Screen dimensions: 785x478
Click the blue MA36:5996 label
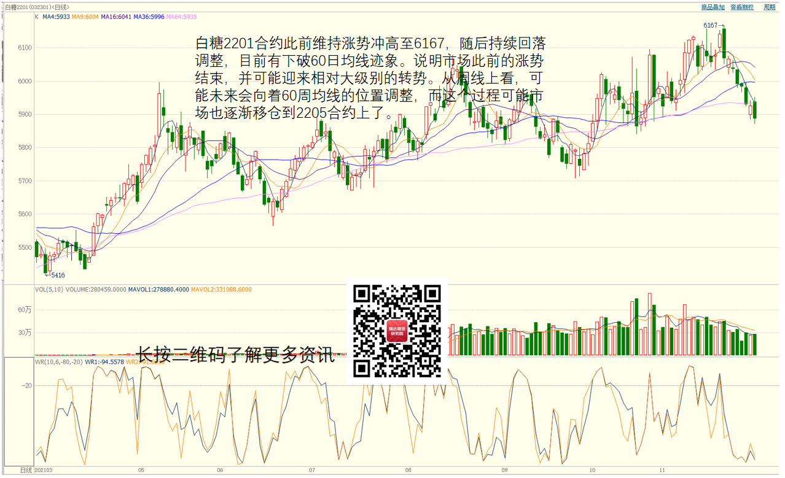[149, 17]
